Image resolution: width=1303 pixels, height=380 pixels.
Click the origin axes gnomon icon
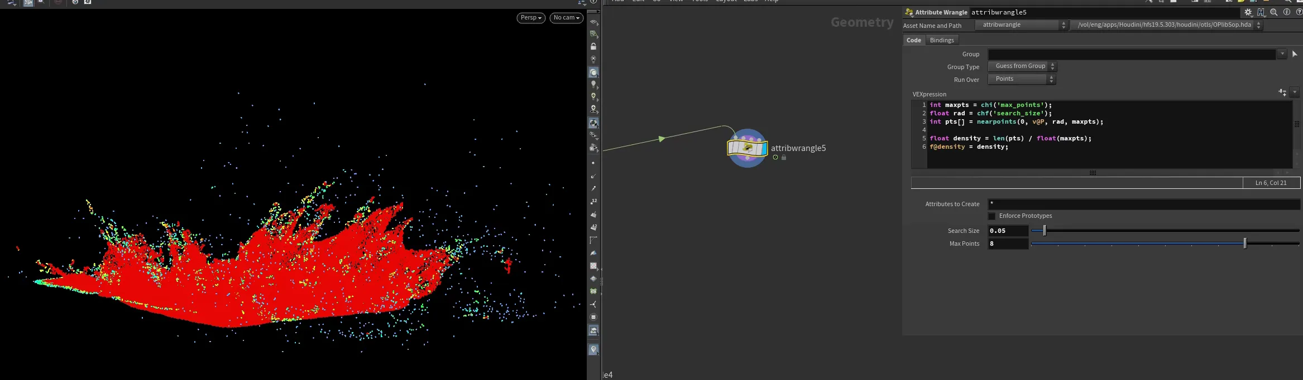[593, 304]
